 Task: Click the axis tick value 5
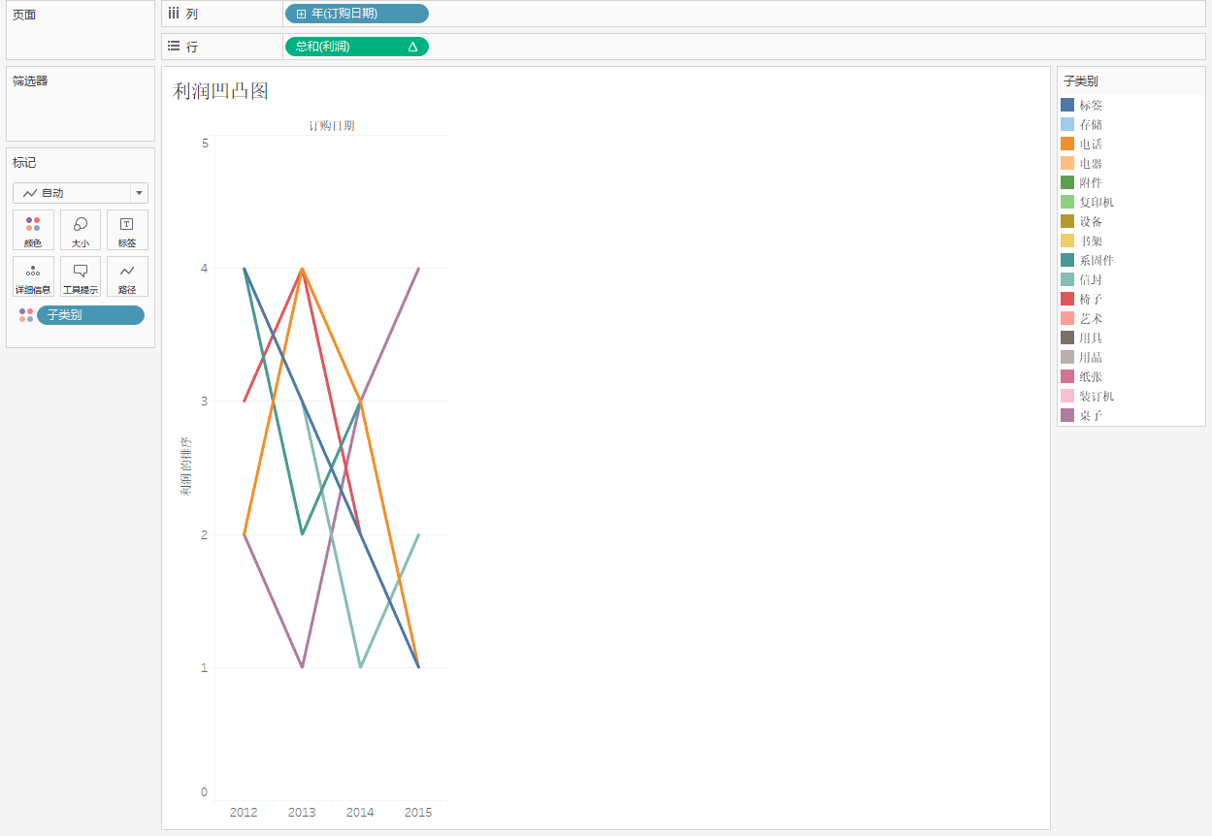205,143
